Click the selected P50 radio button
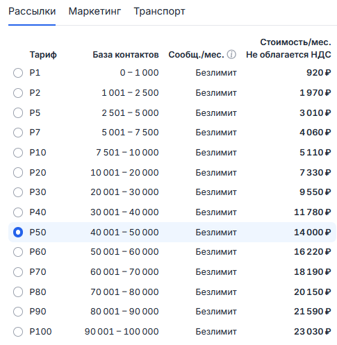 pos(18,233)
